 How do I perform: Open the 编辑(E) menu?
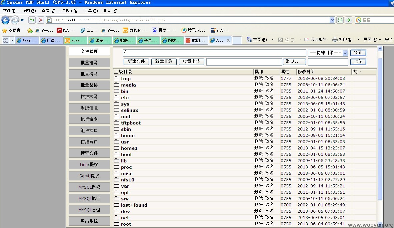(x=29, y=11)
